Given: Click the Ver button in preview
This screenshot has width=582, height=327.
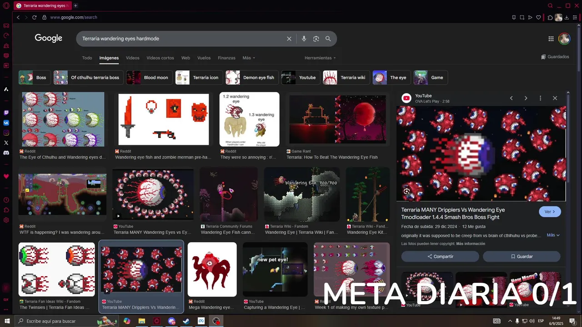Looking at the screenshot, I should [x=550, y=212].
